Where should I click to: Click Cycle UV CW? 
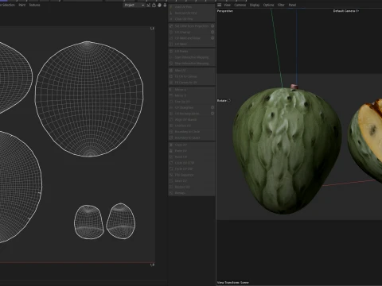point(192,169)
